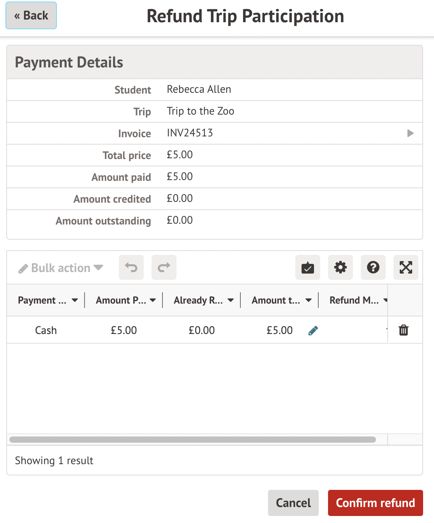Open Refund M... column dropdown arrow
The image size is (434, 523).
point(385,300)
